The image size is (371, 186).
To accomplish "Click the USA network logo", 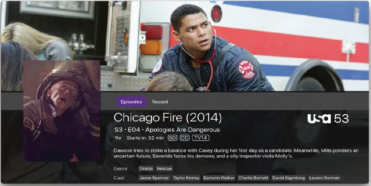I will tap(319, 118).
